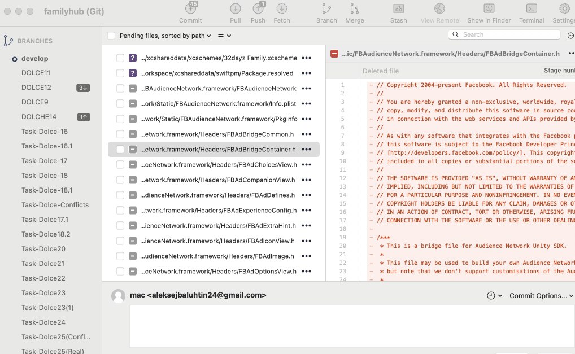
Task: Toggle the select-all pending files checkbox
Action: pyautogui.click(x=111, y=36)
